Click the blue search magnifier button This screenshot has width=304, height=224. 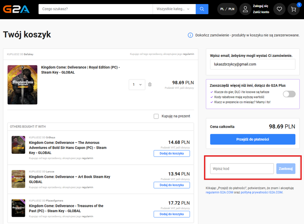tap(202, 9)
